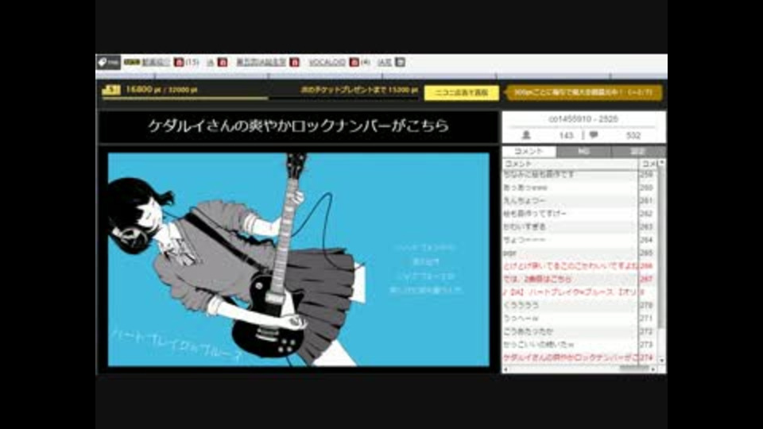Open the tag edit icon before the tags

click(x=108, y=62)
